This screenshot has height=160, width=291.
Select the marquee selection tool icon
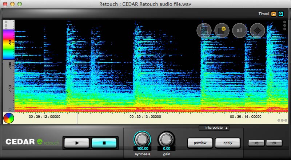click(x=204, y=31)
